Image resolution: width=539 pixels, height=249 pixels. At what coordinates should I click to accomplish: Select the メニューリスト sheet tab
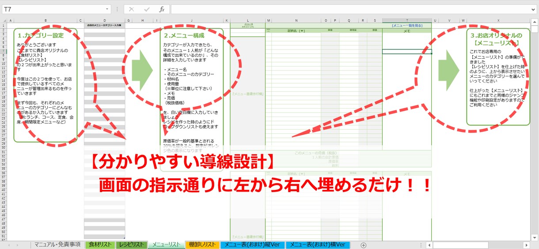(166, 245)
